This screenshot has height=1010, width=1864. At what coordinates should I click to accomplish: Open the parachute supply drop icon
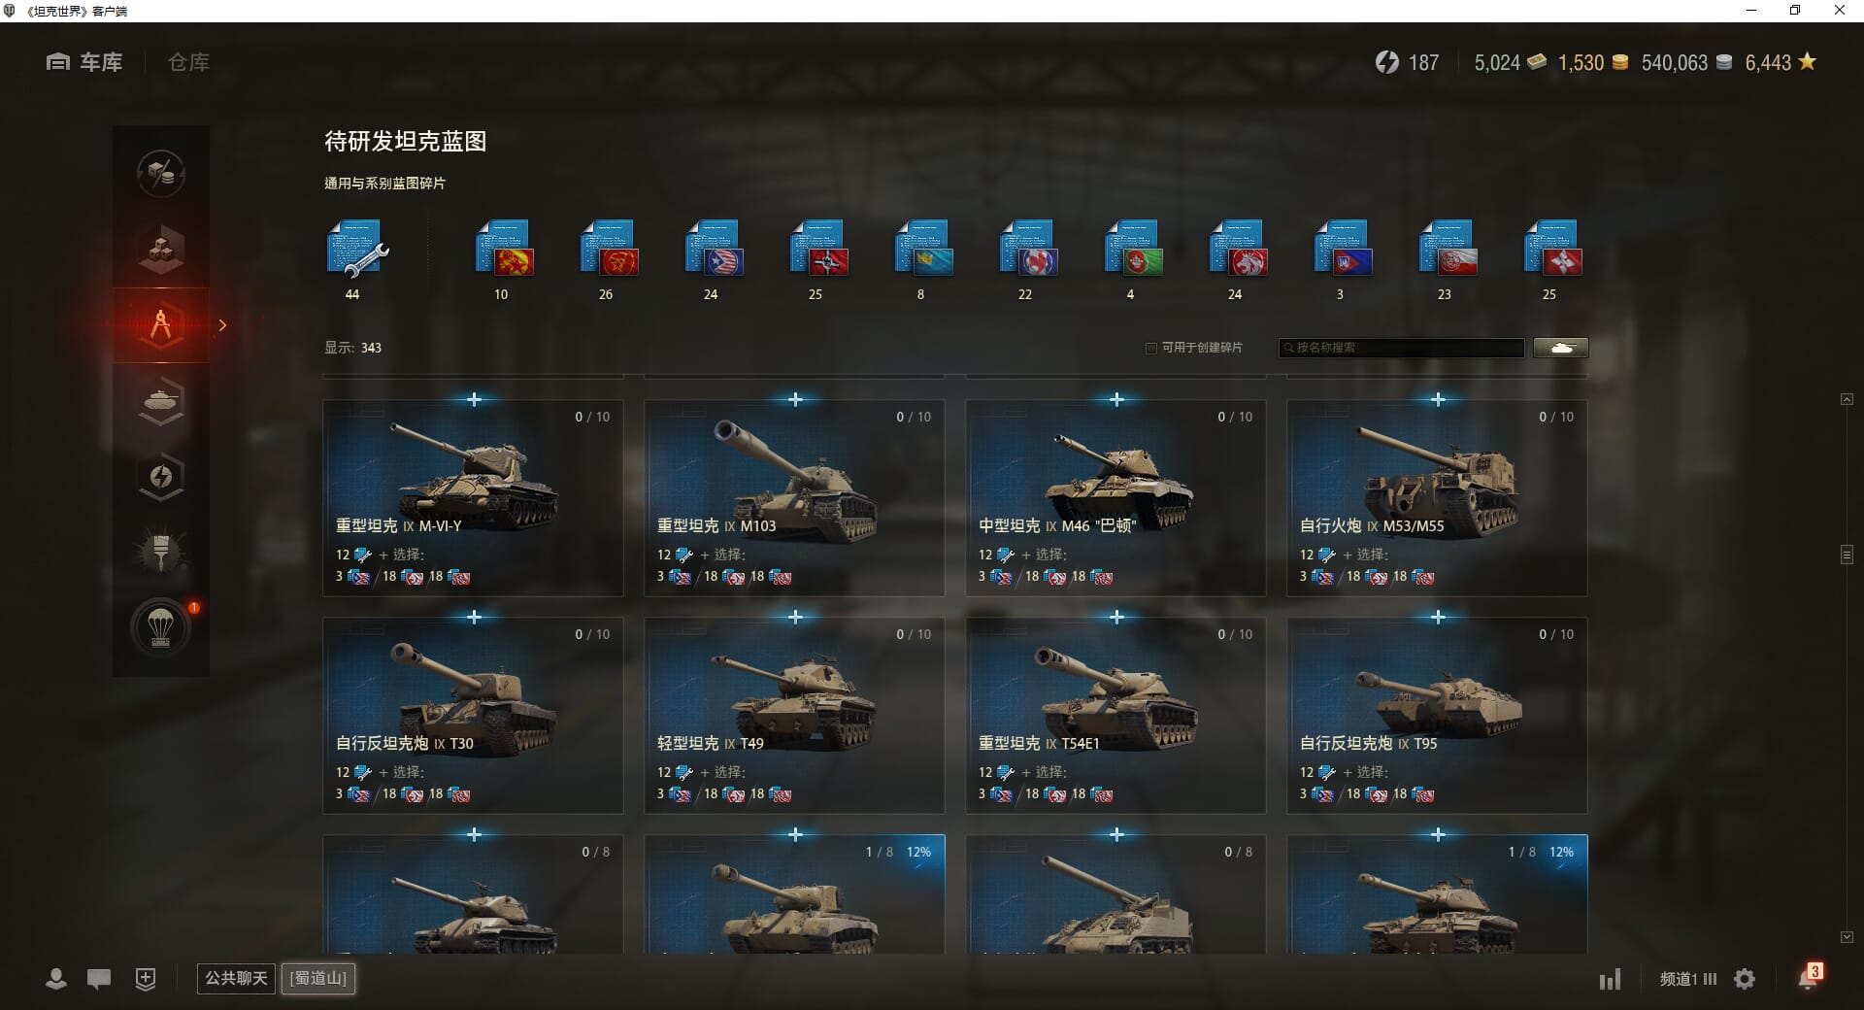click(x=161, y=627)
